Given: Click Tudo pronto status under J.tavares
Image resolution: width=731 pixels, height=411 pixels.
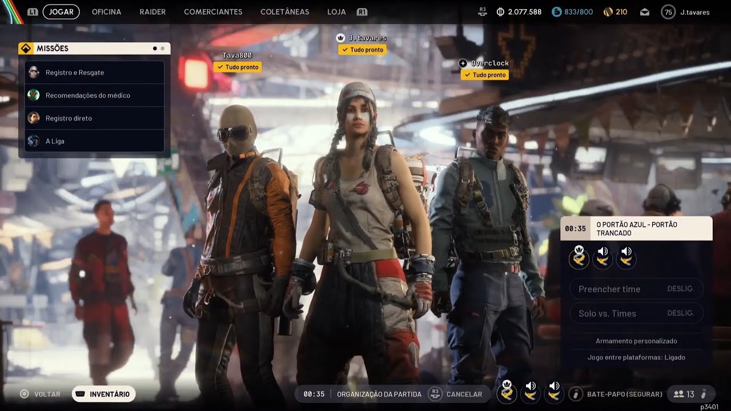Looking at the screenshot, I should point(362,50).
